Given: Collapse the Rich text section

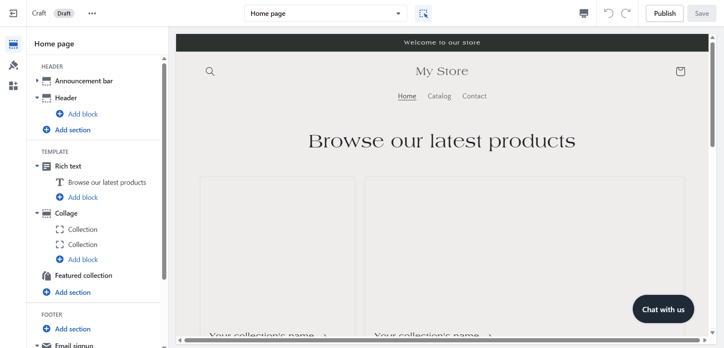Looking at the screenshot, I should click(x=37, y=166).
